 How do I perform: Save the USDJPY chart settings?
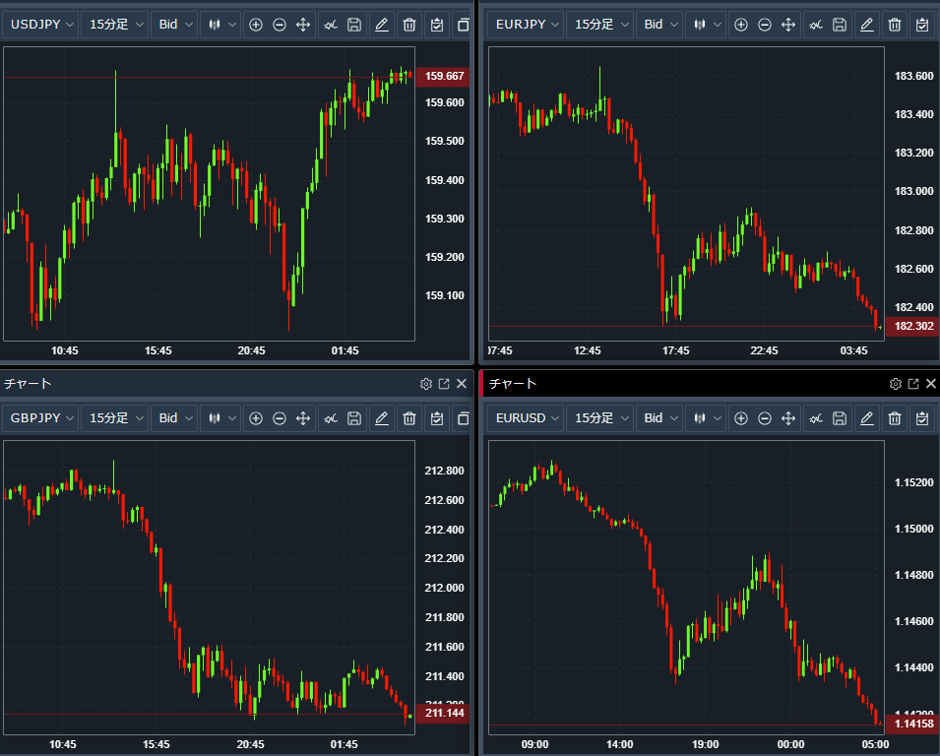(x=354, y=25)
